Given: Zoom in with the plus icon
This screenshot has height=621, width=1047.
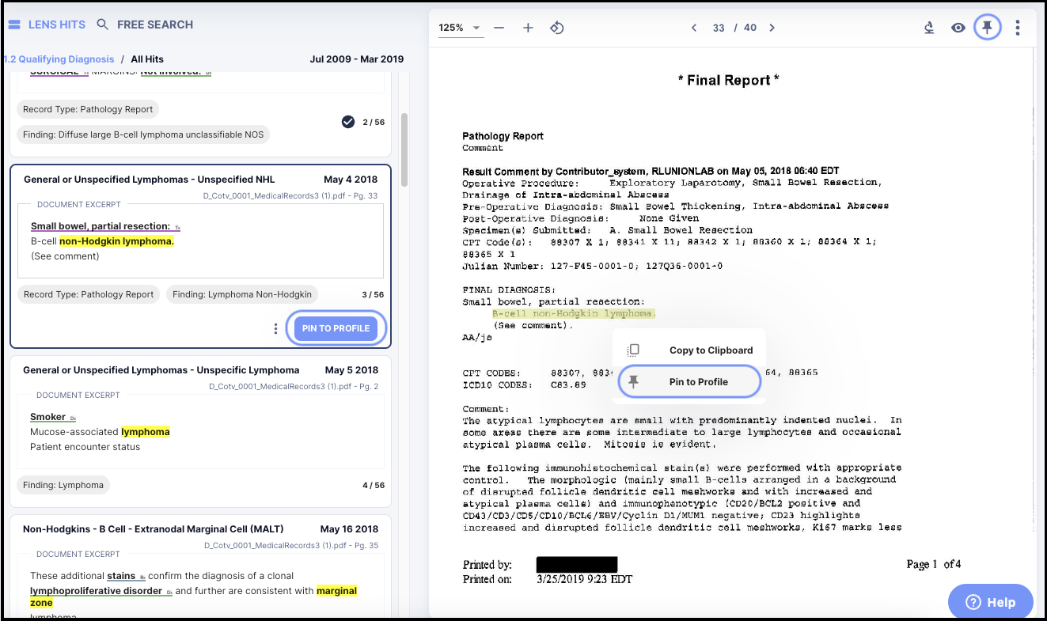Looking at the screenshot, I should tap(528, 27).
